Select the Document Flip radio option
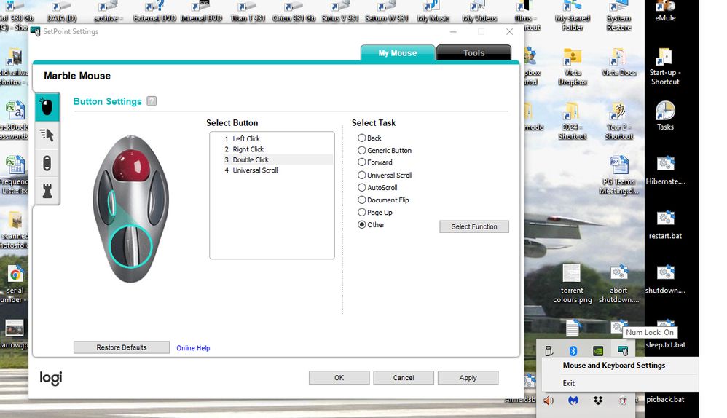Image resolution: width=727 pixels, height=418 pixels. click(x=361, y=200)
